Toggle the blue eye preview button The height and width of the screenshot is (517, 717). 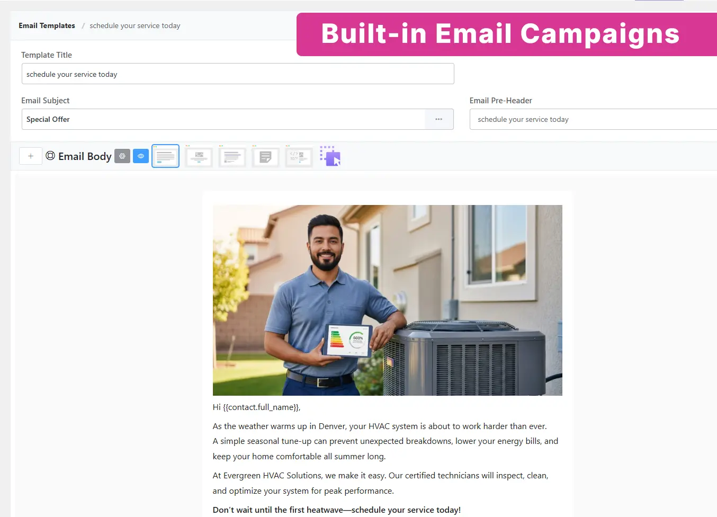pyautogui.click(x=141, y=156)
